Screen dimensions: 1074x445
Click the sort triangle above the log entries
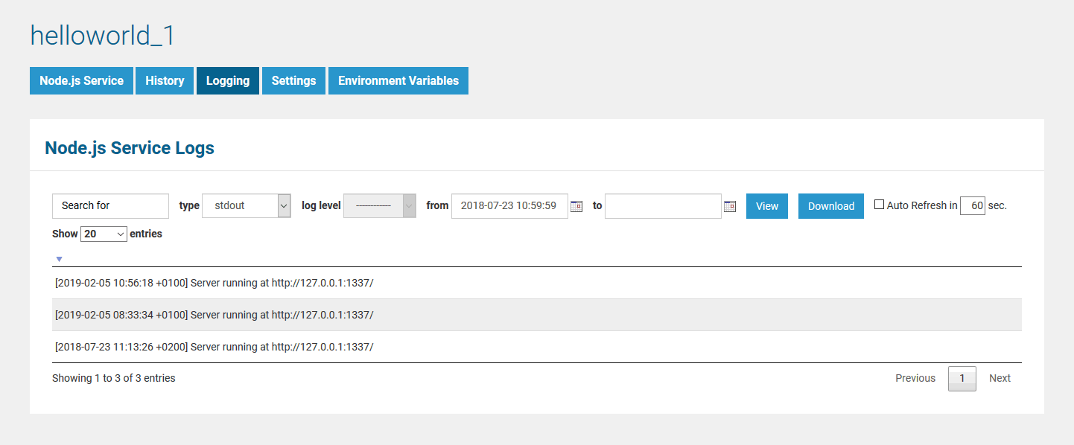click(59, 258)
